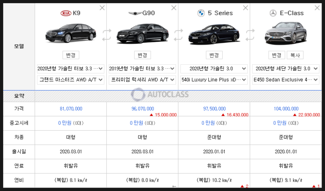Click the 변경 button under the K9
Viewport: 325px width, 191px height.
point(71,55)
